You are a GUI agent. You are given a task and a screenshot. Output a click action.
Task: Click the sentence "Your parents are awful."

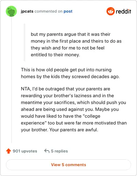pos(74,130)
